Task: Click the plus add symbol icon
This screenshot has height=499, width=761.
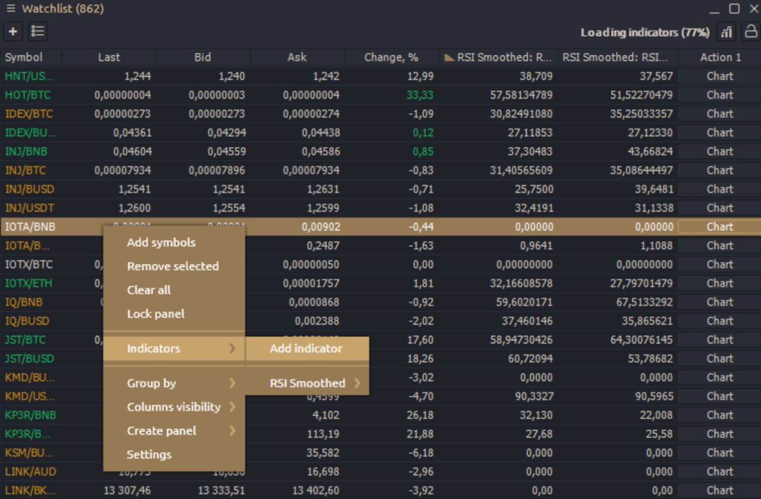Action: [x=12, y=31]
